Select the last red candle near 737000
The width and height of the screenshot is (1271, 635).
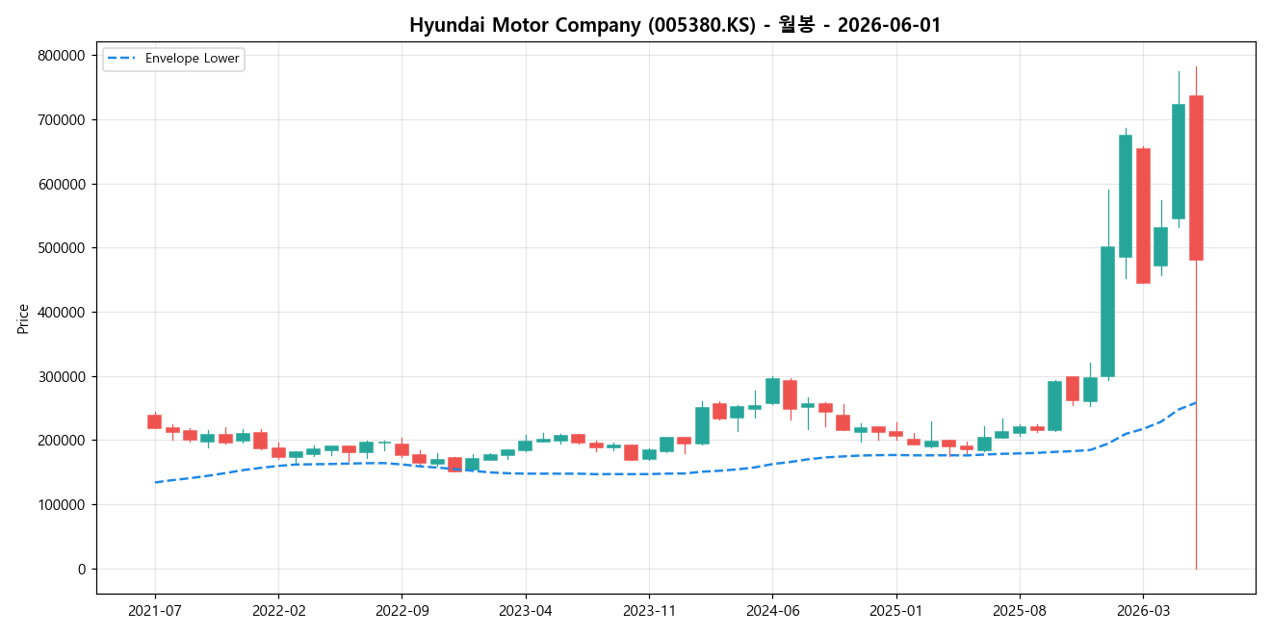1196,178
